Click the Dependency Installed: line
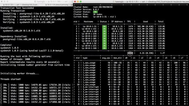This screenshot has width=189, height=106. coord(14,37)
